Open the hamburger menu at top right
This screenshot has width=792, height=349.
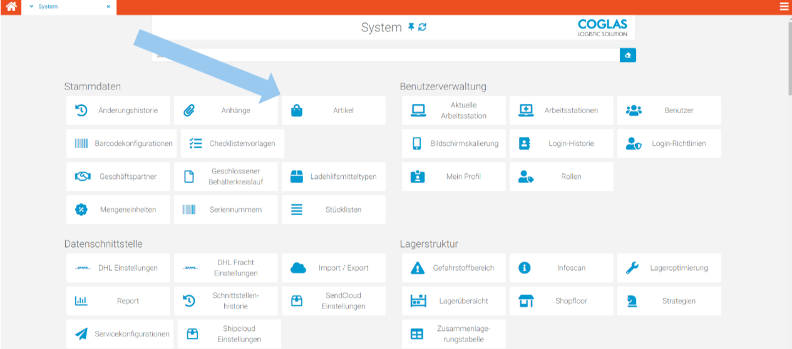[x=784, y=7]
